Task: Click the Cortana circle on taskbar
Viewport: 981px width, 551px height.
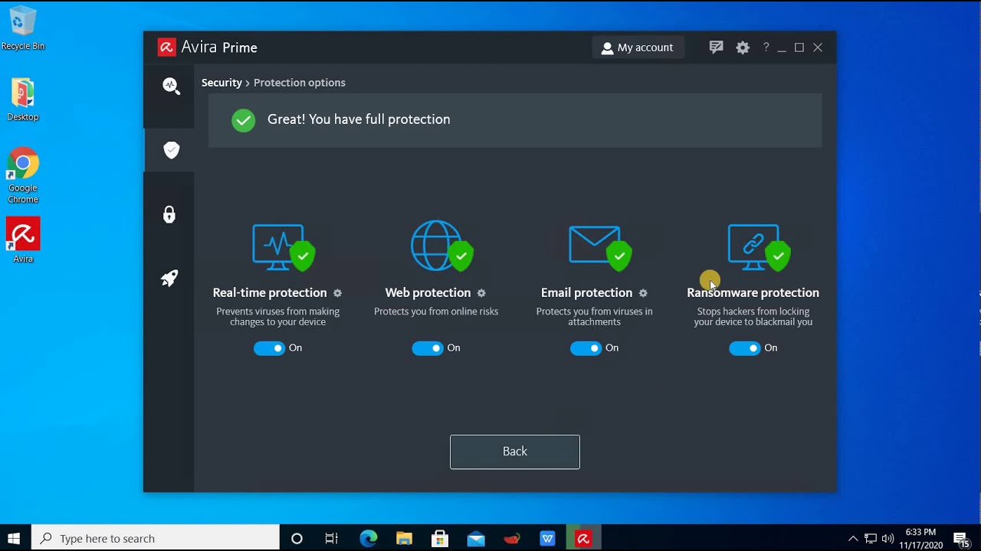Action: 297,538
